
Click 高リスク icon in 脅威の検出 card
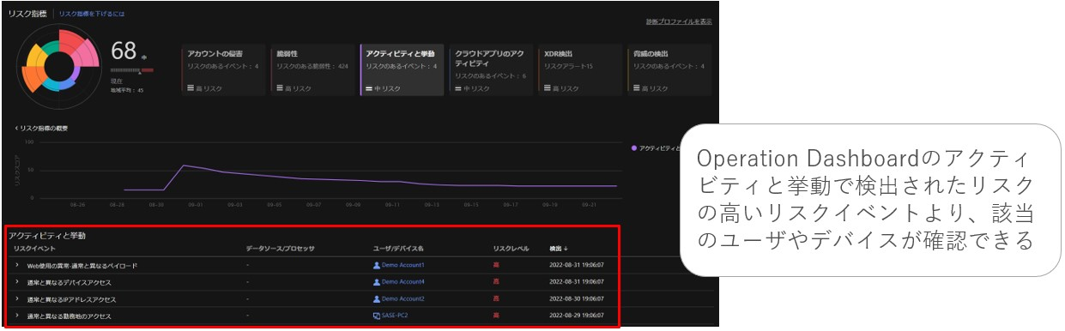coord(636,88)
